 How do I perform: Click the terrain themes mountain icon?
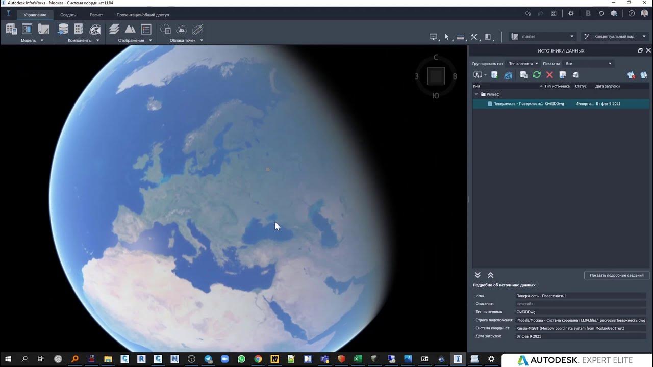coord(130,30)
